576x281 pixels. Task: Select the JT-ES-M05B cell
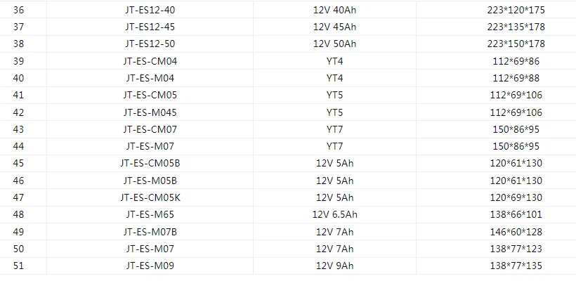pos(150,181)
